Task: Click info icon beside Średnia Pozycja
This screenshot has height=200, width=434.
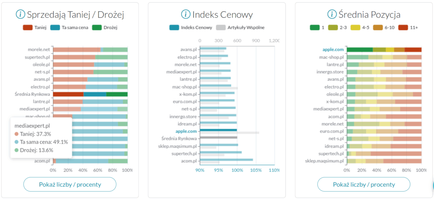Action: [331, 14]
